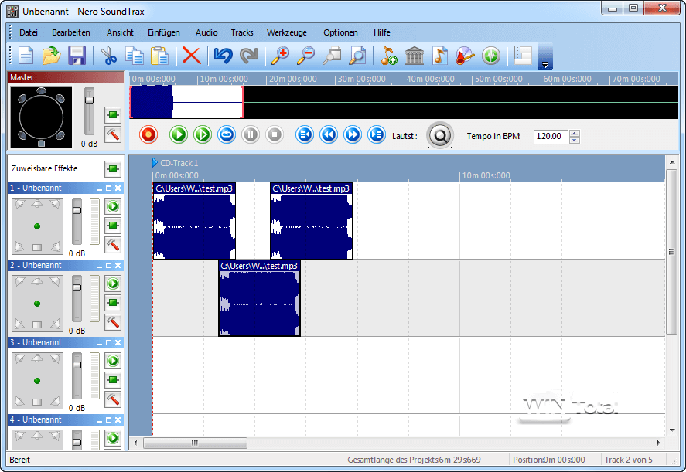Click the Master hammer settings icon
This screenshot has height=472, width=686.
pos(113,134)
